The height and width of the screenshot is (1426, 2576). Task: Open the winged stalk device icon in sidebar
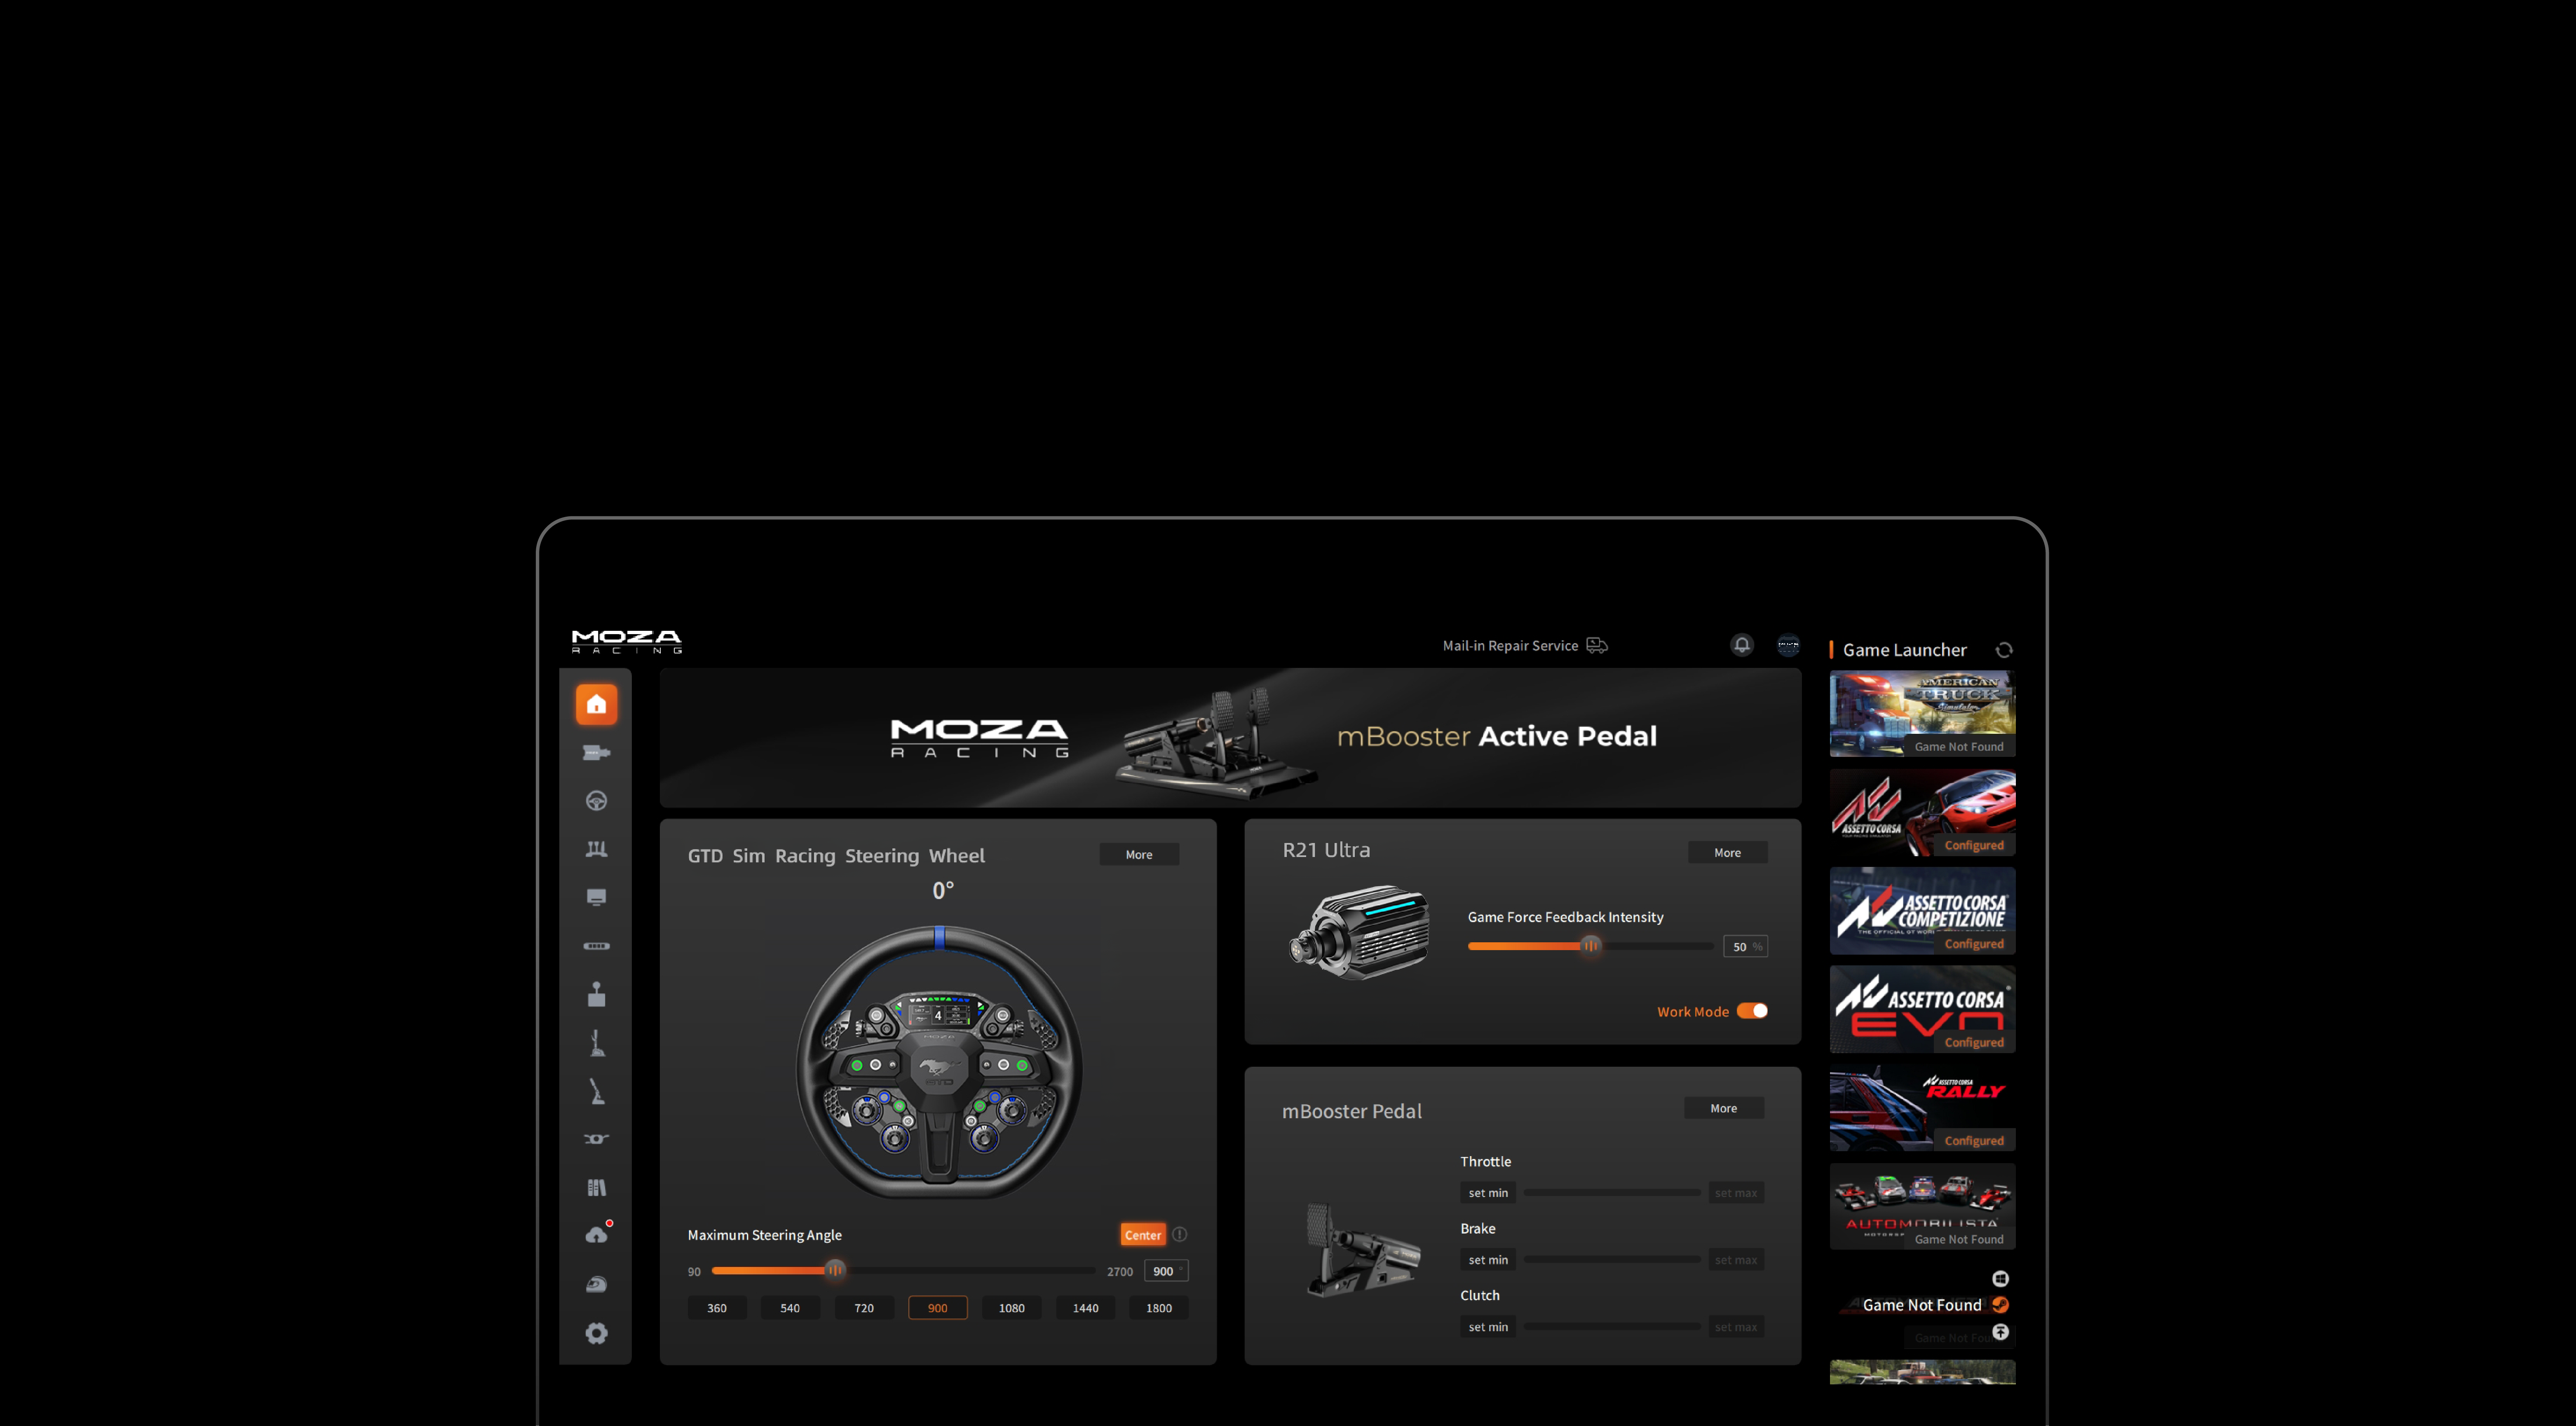click(x=596, y=1139)
